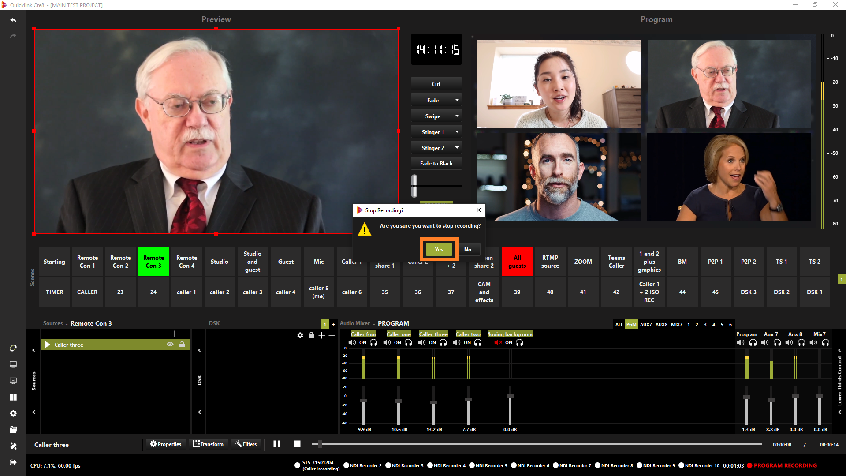Open the Fade transition dropdown arrow
Screen dimensions: 846x476
tap(457, 100)
